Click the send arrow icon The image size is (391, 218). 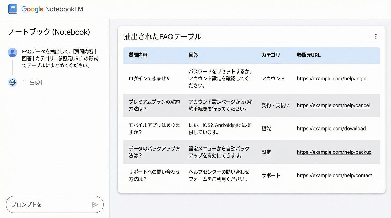click(x=94, y=205)
